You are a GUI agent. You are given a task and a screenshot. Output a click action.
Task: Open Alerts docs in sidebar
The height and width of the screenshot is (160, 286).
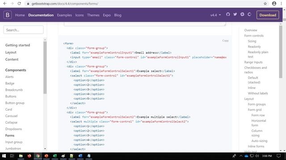pyautogui.click(x=9, y=77)
